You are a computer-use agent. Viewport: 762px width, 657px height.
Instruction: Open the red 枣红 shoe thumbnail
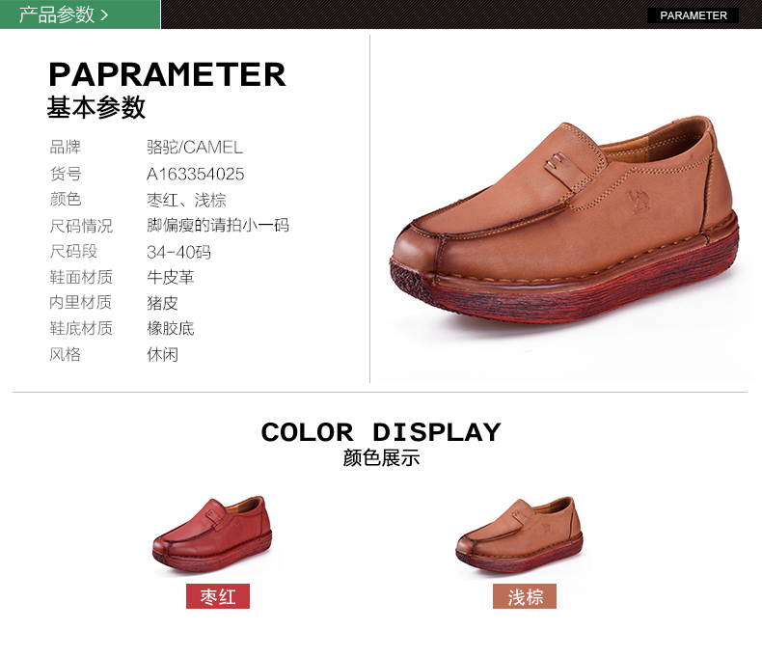click(x=212, y=534)
